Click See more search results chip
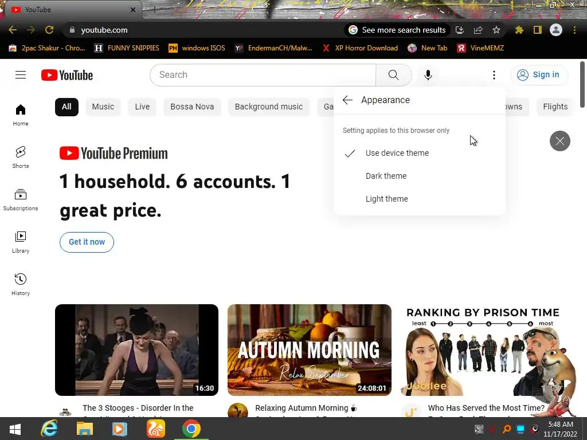Viewport: 587px width, 440px height. point(397,30)
